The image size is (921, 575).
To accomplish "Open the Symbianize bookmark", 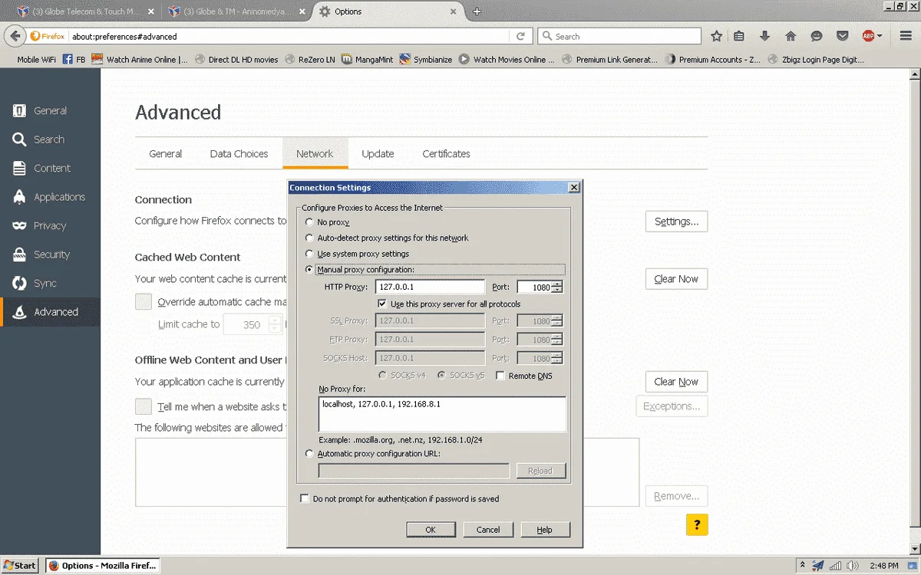I will pyautogui.click(x=426, y=59).
